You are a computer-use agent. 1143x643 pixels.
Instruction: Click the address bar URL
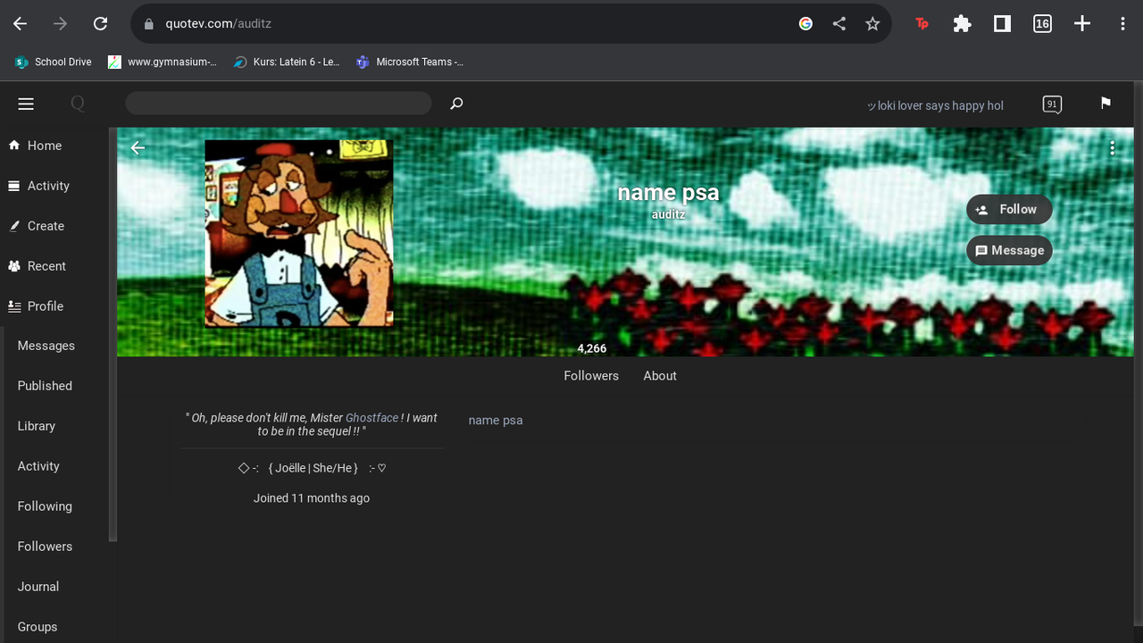[x=218, y=24]
